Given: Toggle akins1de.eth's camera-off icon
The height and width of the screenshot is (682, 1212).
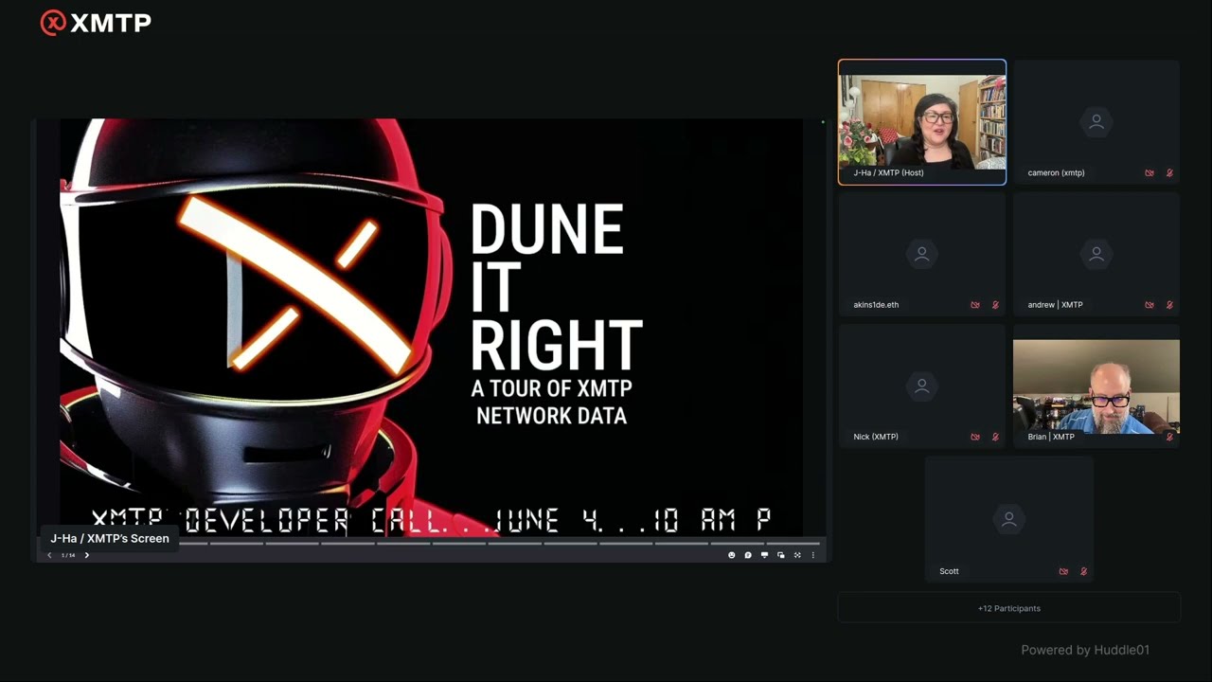Looking at the screenshot, I should tap(975, 305).
